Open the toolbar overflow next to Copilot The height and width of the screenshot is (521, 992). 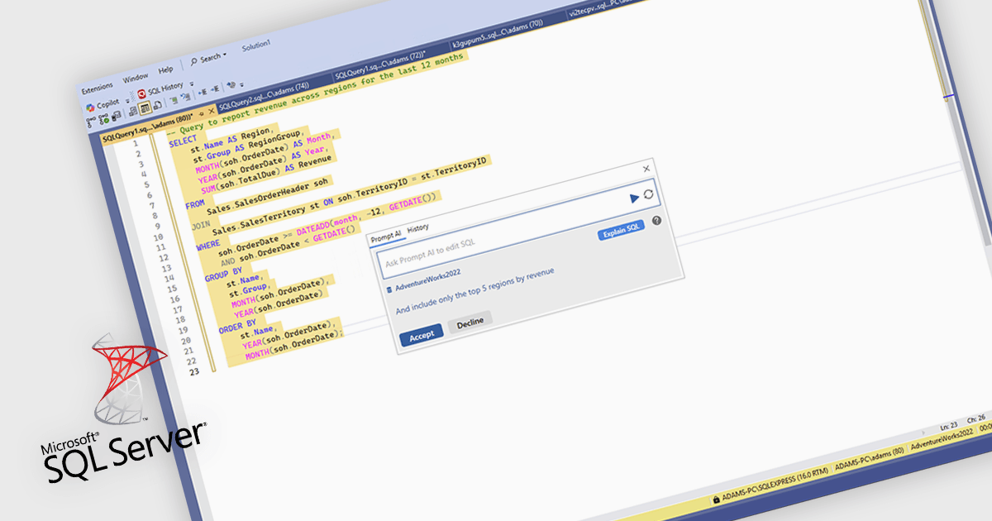pyautogui.click(x=127, y=100)
